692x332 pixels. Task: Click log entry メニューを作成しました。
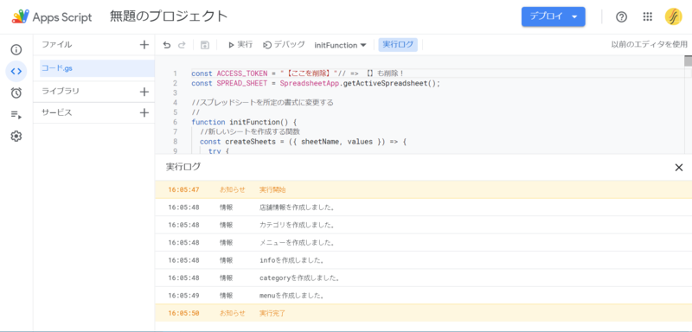[297, 242]
